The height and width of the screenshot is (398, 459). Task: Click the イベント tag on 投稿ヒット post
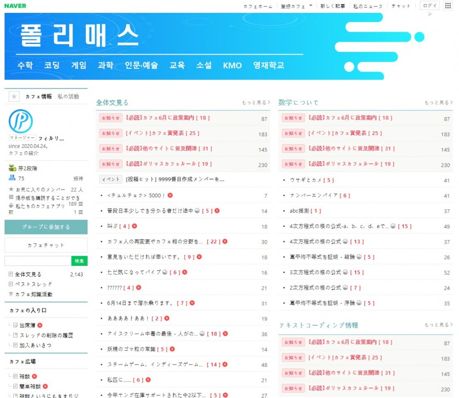111,179
